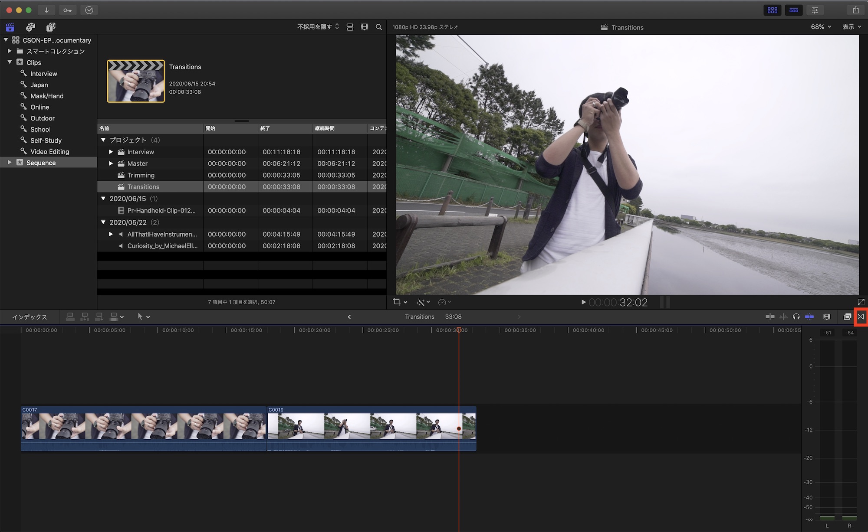Image resolution: width=868 pixels, height=532 pixels.
Task: Enable audio soloing with the headphones icon
Action: 796,317
